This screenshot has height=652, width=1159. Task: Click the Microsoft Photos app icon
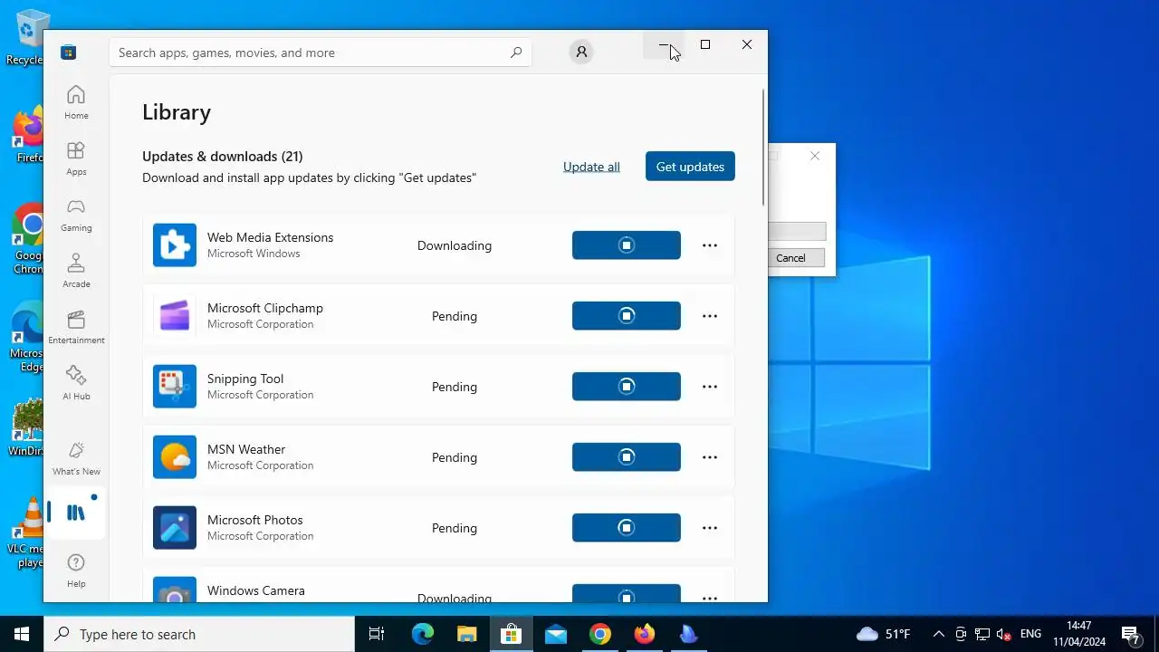175,528
